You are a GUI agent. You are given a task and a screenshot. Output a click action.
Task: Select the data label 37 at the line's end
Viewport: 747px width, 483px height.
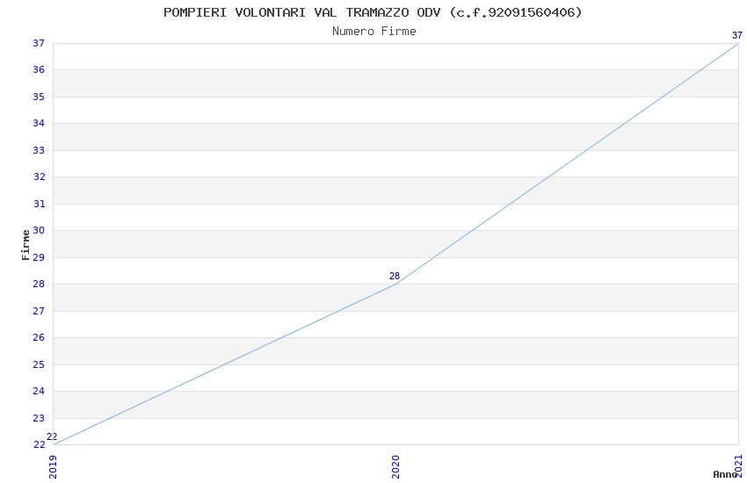point(737,35)
